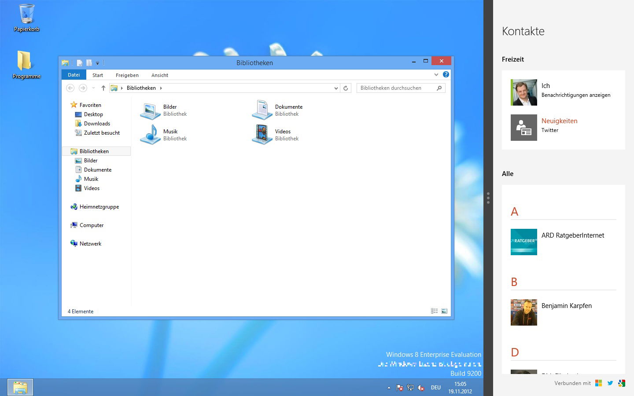This screenshot has height=396, width=634.
Task: Navigate up one level with the up arrow
Action: pyautogui.click(x=103, y=88)
